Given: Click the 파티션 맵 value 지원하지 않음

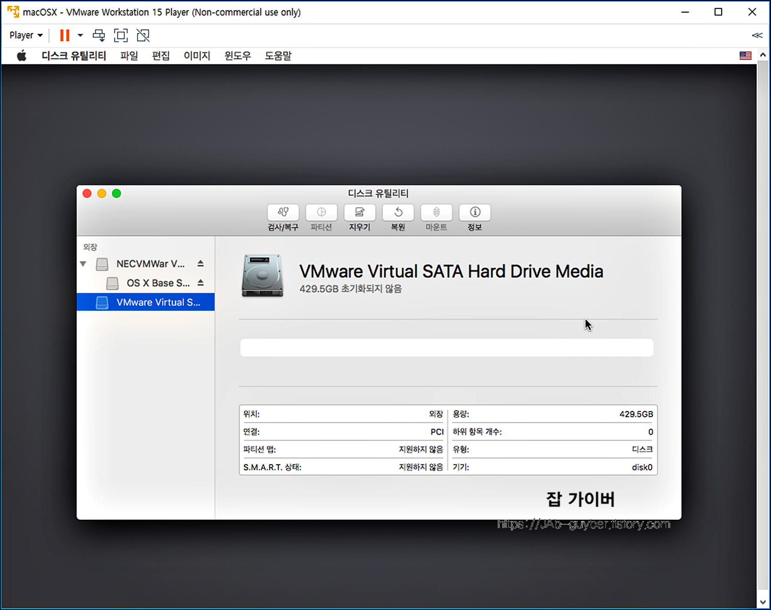Looking at the screenshot, I should pos(421,449).
